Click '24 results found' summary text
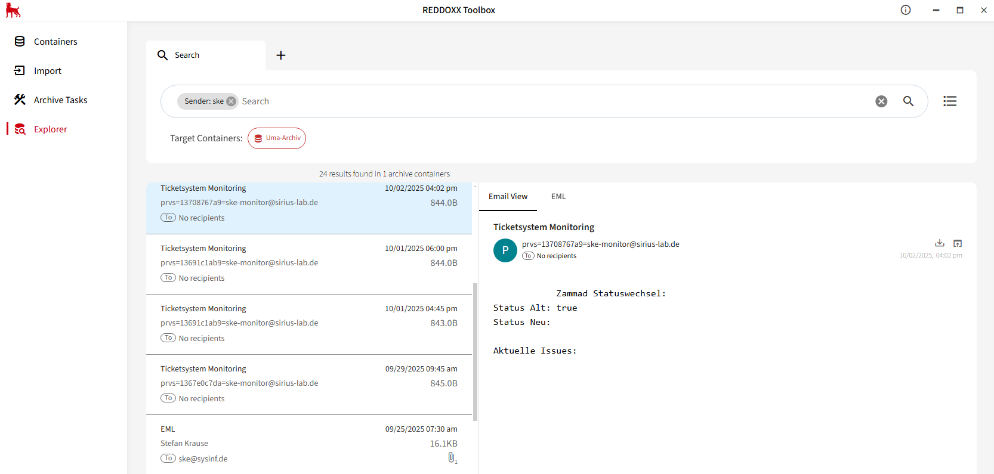 click(x=384, y=174)
